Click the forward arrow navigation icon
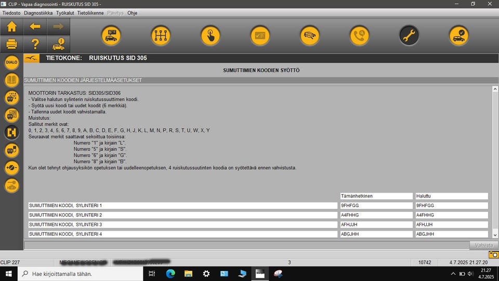Screen dimensions: 499x281 [x=58, y=27]
